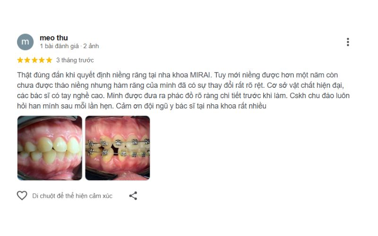Open the photo of teeth with braces
The height and width of the screenshot is (236, 378).
[x=118, y=148]
